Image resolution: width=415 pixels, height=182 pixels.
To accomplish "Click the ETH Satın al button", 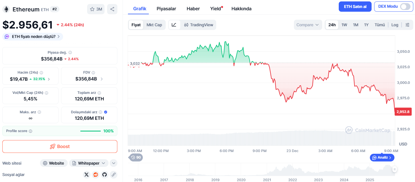I will click(355, 7).
